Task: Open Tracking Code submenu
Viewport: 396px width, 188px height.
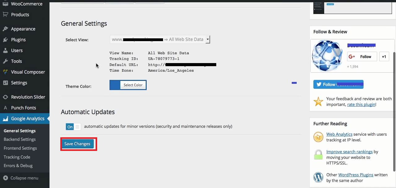Action: [x=17, y=157]
